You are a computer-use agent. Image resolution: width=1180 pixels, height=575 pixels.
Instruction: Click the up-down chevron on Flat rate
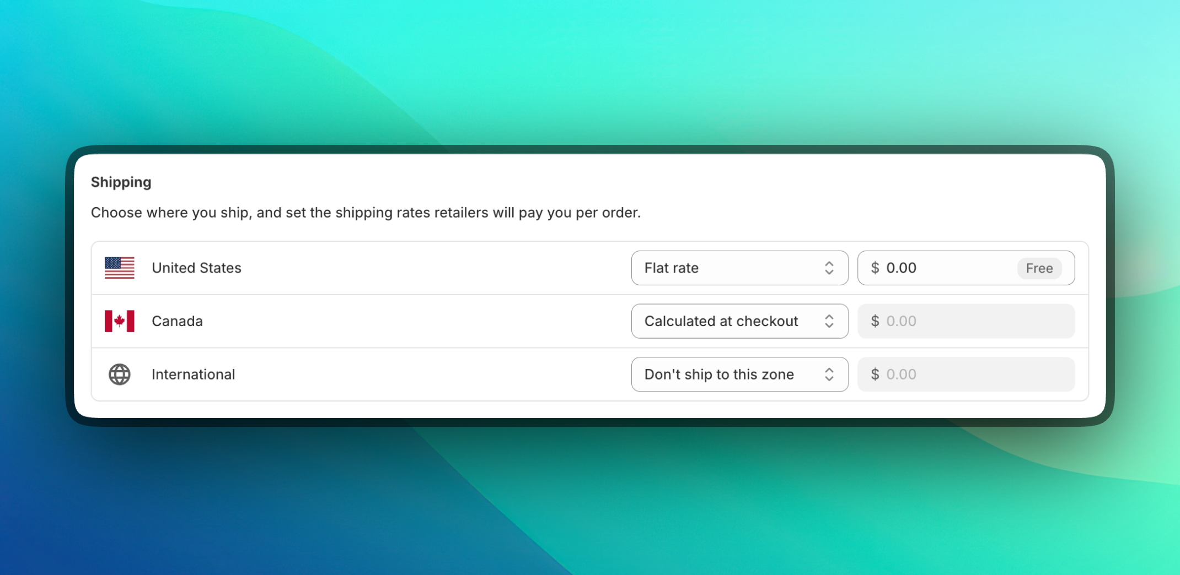(x=829, y=268)
